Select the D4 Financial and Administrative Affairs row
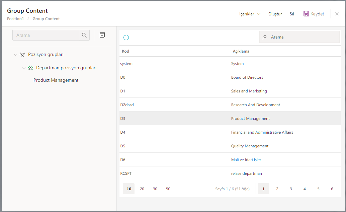Image resolution: width=346 pixels, height=212 pixels. [x=230, y=132]
